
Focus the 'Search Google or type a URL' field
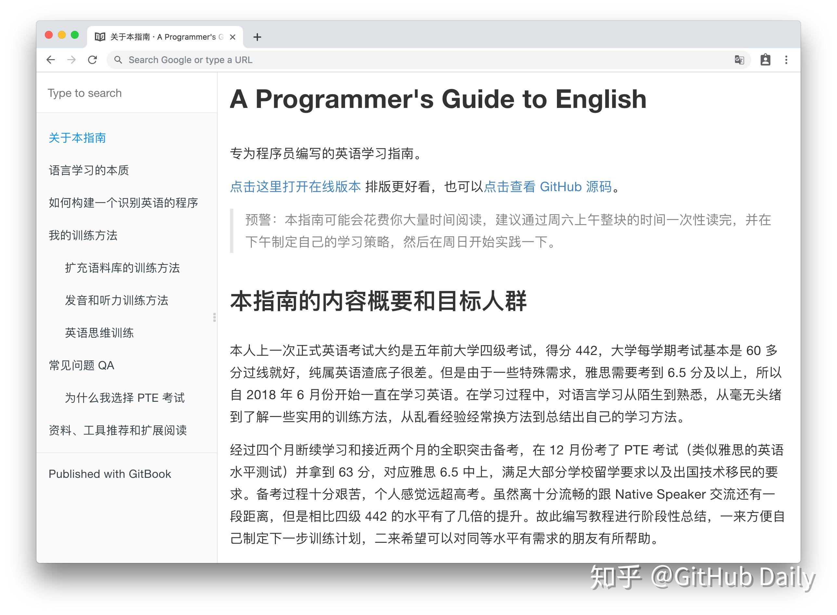click(x=428, y=60)
